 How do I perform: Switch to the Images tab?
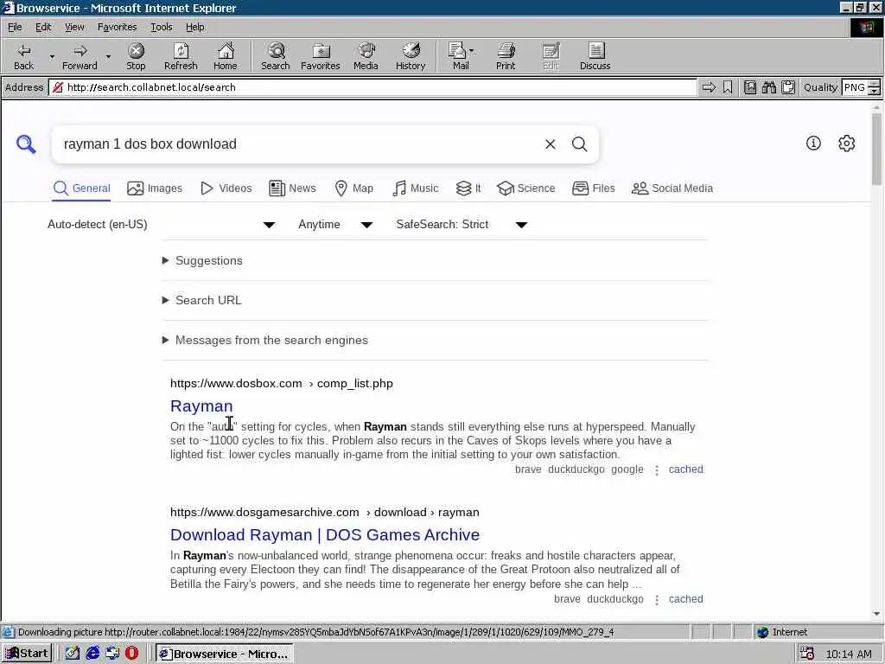(x=155, y=188)
